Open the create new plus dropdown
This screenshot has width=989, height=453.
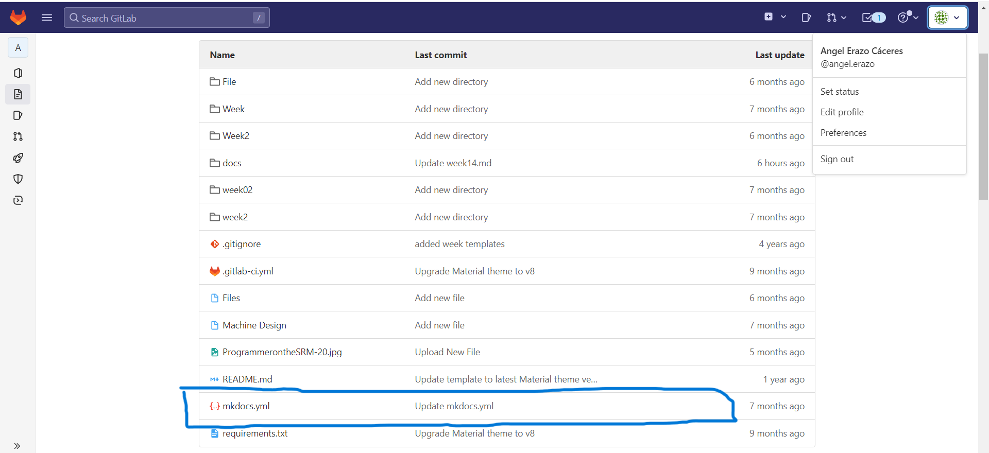775,17
